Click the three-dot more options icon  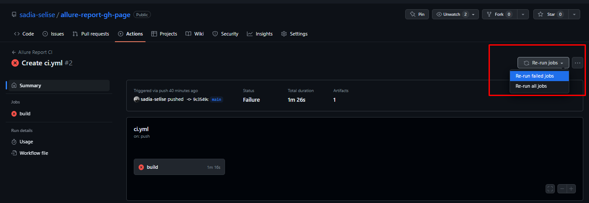[578, 63]
